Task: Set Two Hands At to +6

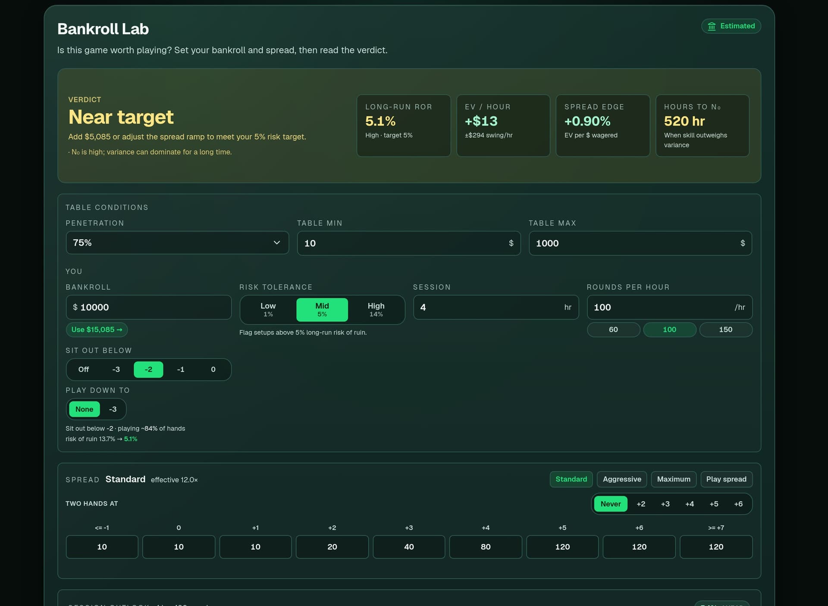Action: (x=738, y=504)
